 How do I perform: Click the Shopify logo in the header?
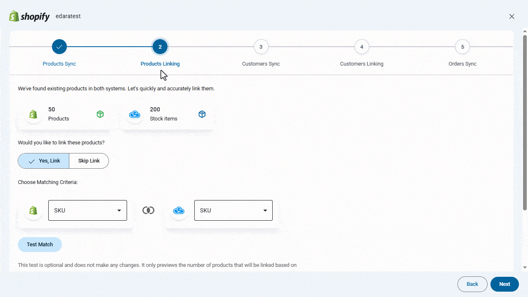click(29, 16)
